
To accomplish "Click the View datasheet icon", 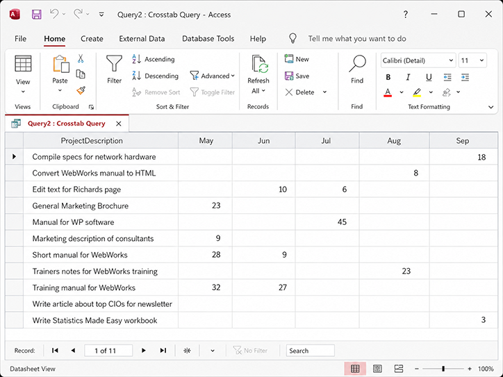I will (x=23, y=63).
